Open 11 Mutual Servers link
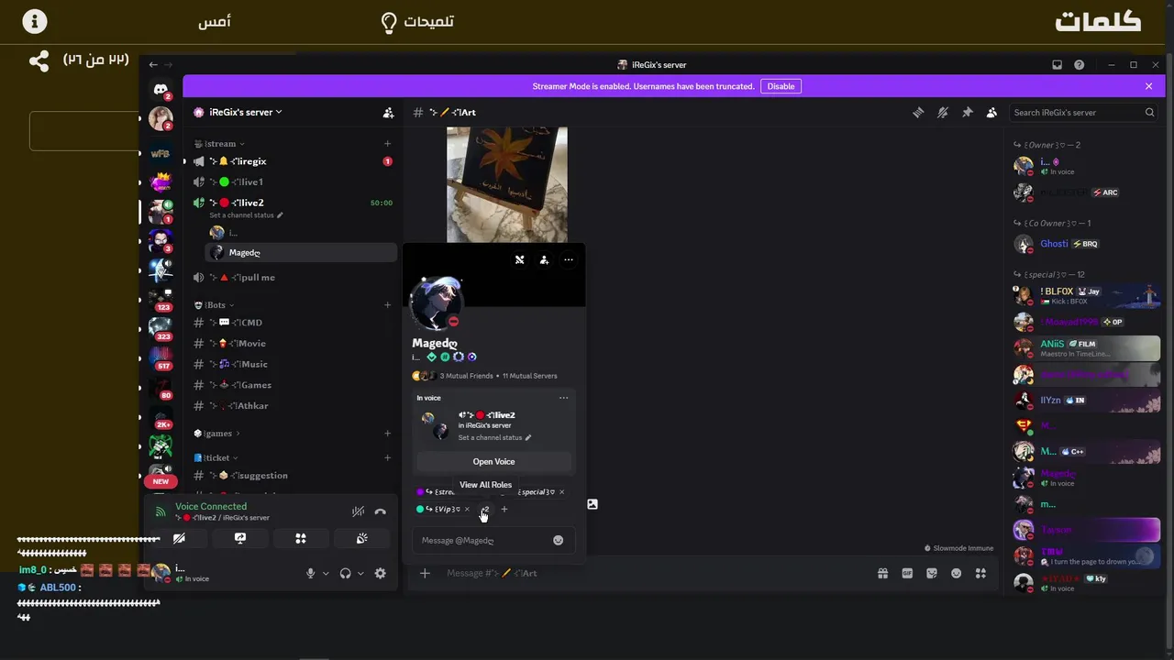The width and height of the screenshot is (1174, 660). click(x=529, y=376)
